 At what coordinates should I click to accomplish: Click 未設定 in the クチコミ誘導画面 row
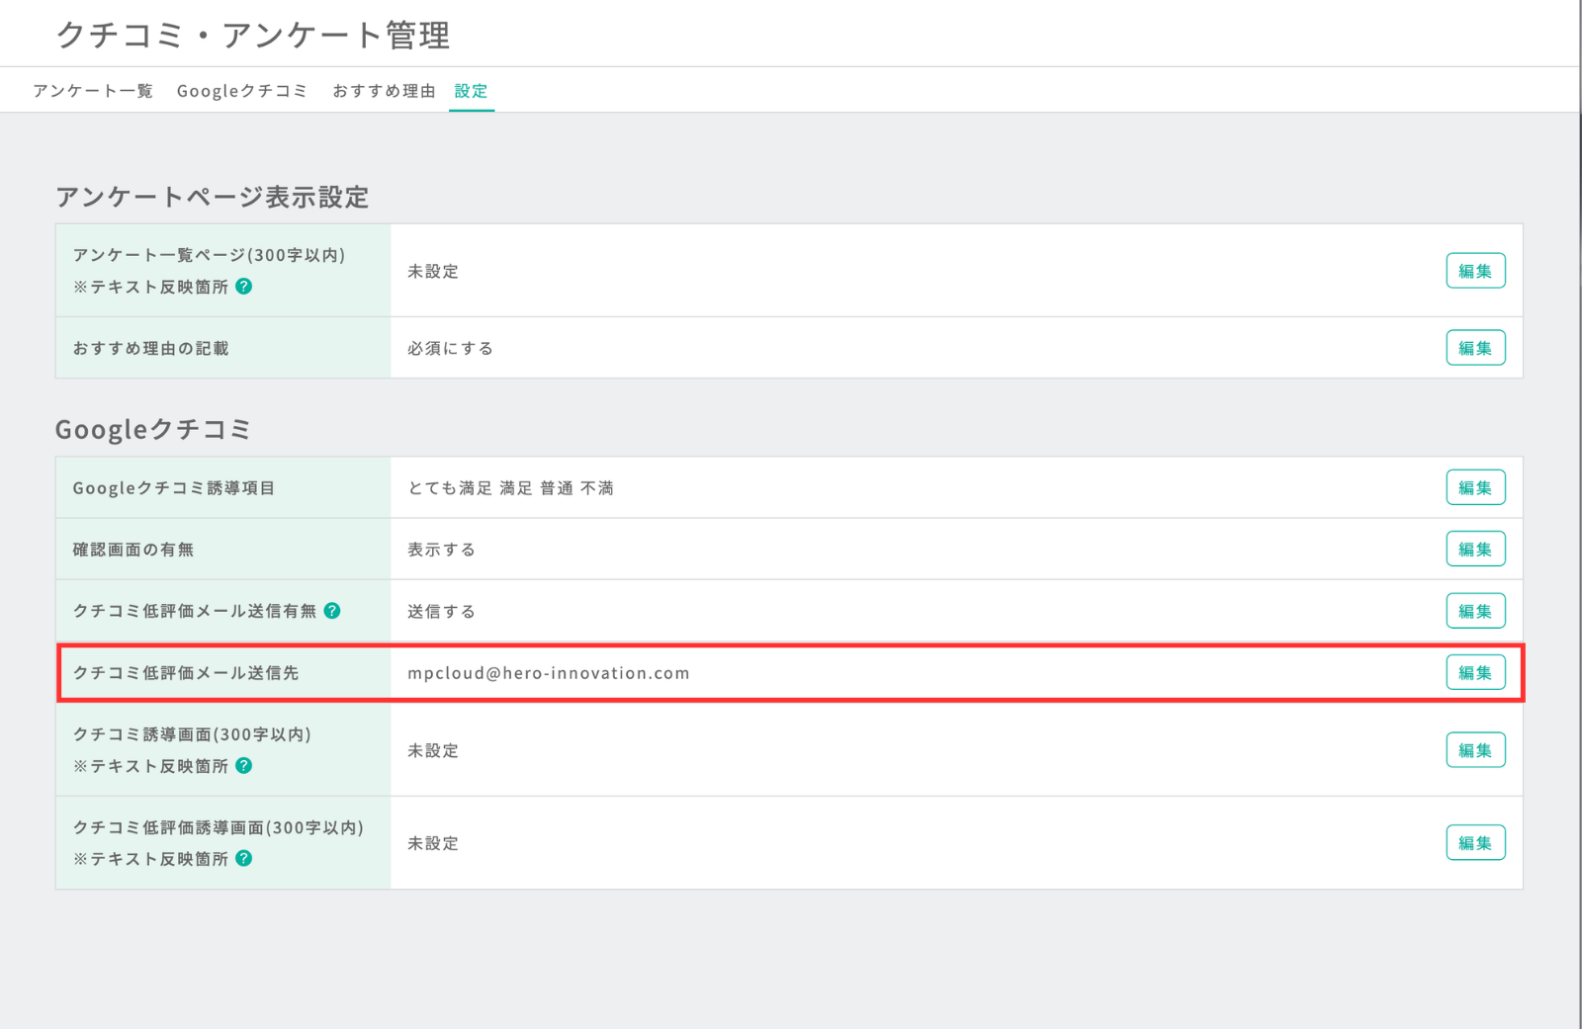[x=433, y=750]
